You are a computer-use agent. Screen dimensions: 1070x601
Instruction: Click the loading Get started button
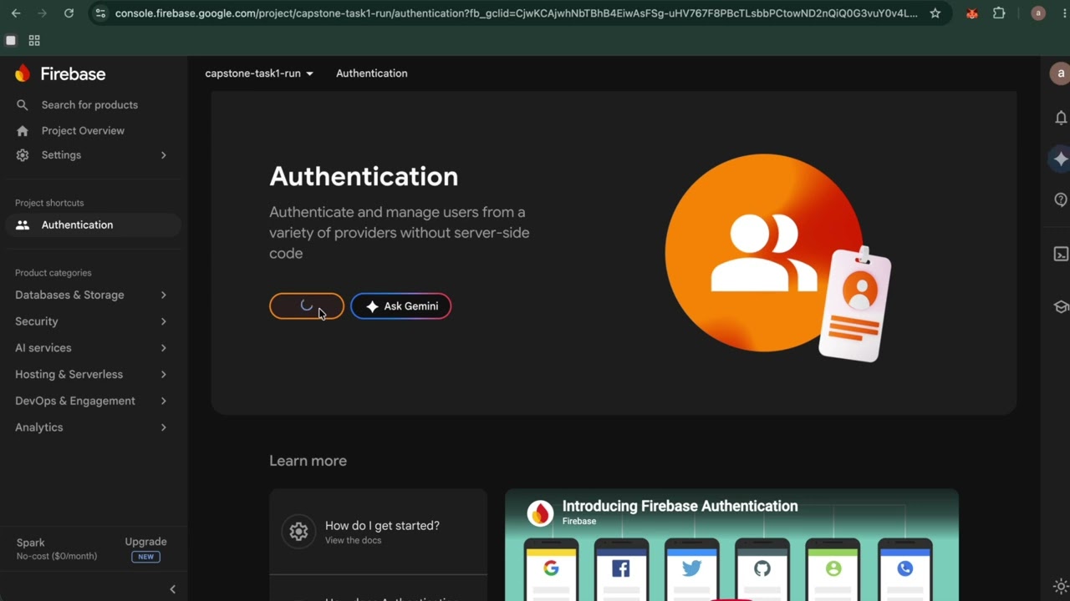tap(307, 306)
